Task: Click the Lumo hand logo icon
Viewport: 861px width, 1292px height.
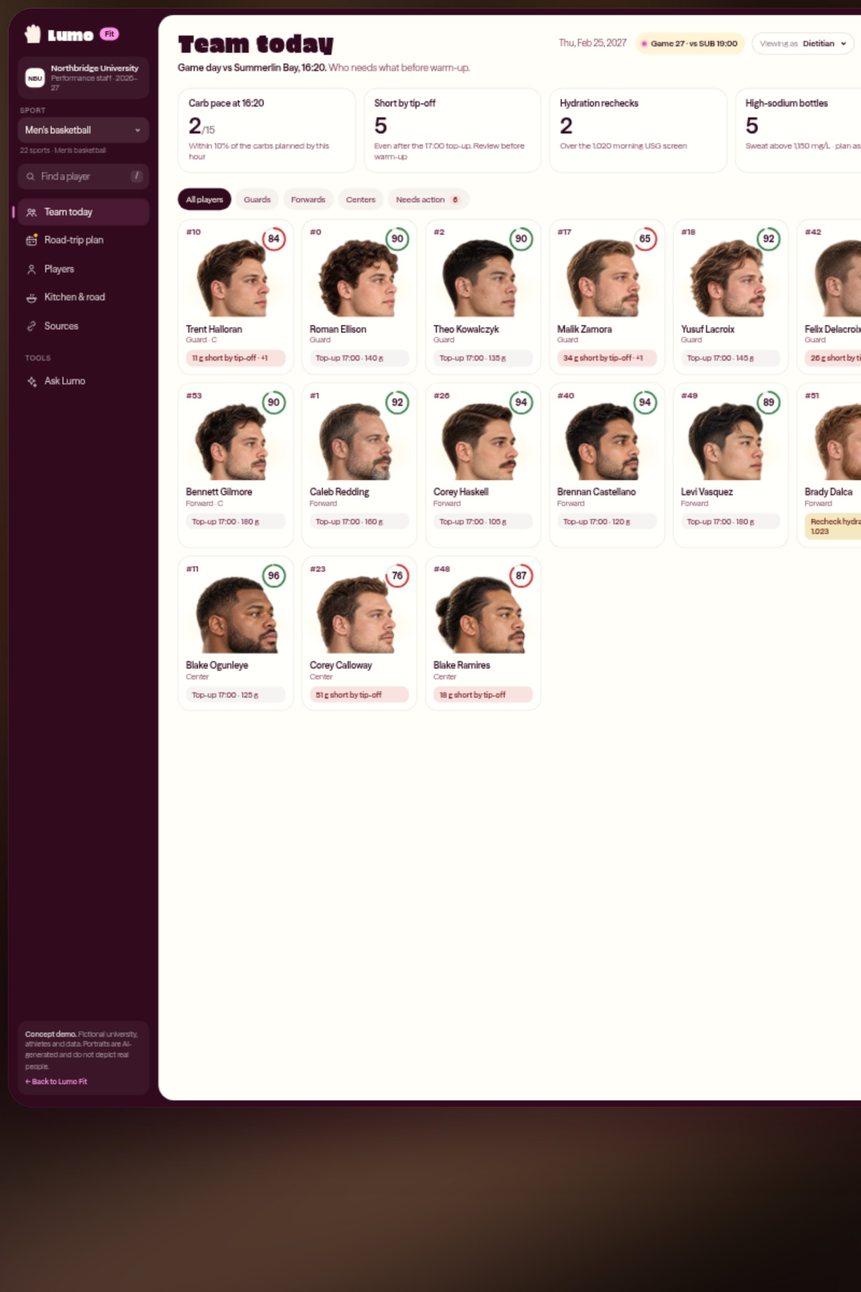Action: [x=32, y=34]
